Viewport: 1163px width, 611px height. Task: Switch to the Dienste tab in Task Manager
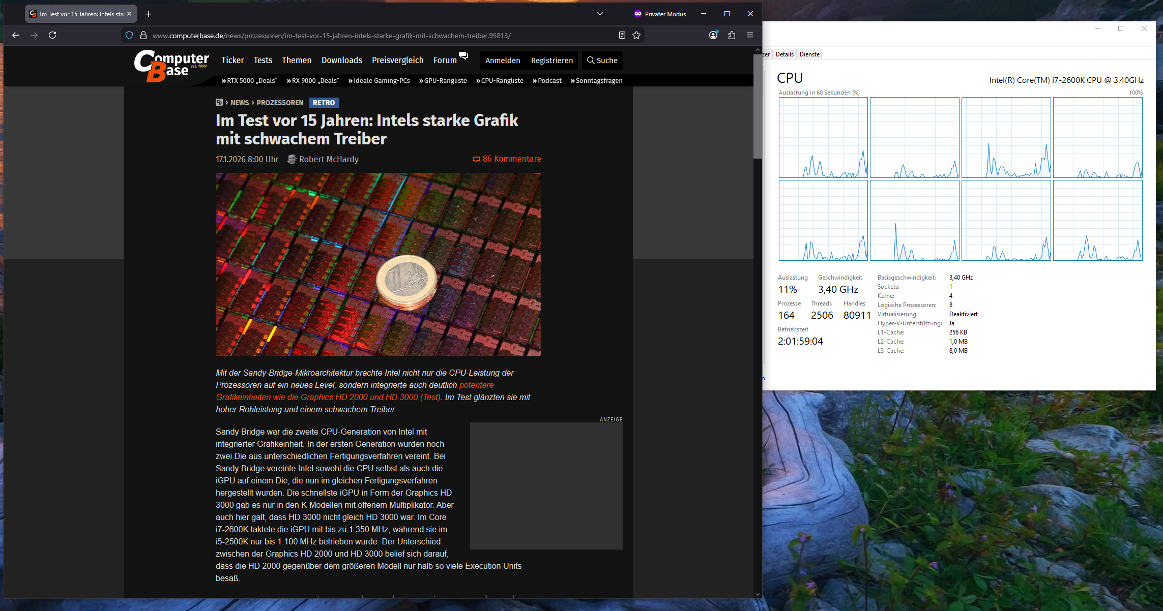click(809, 54)
